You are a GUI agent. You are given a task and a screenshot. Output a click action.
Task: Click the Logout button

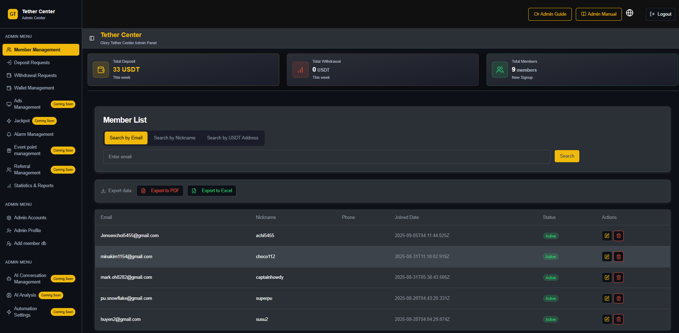coord(660,14)
